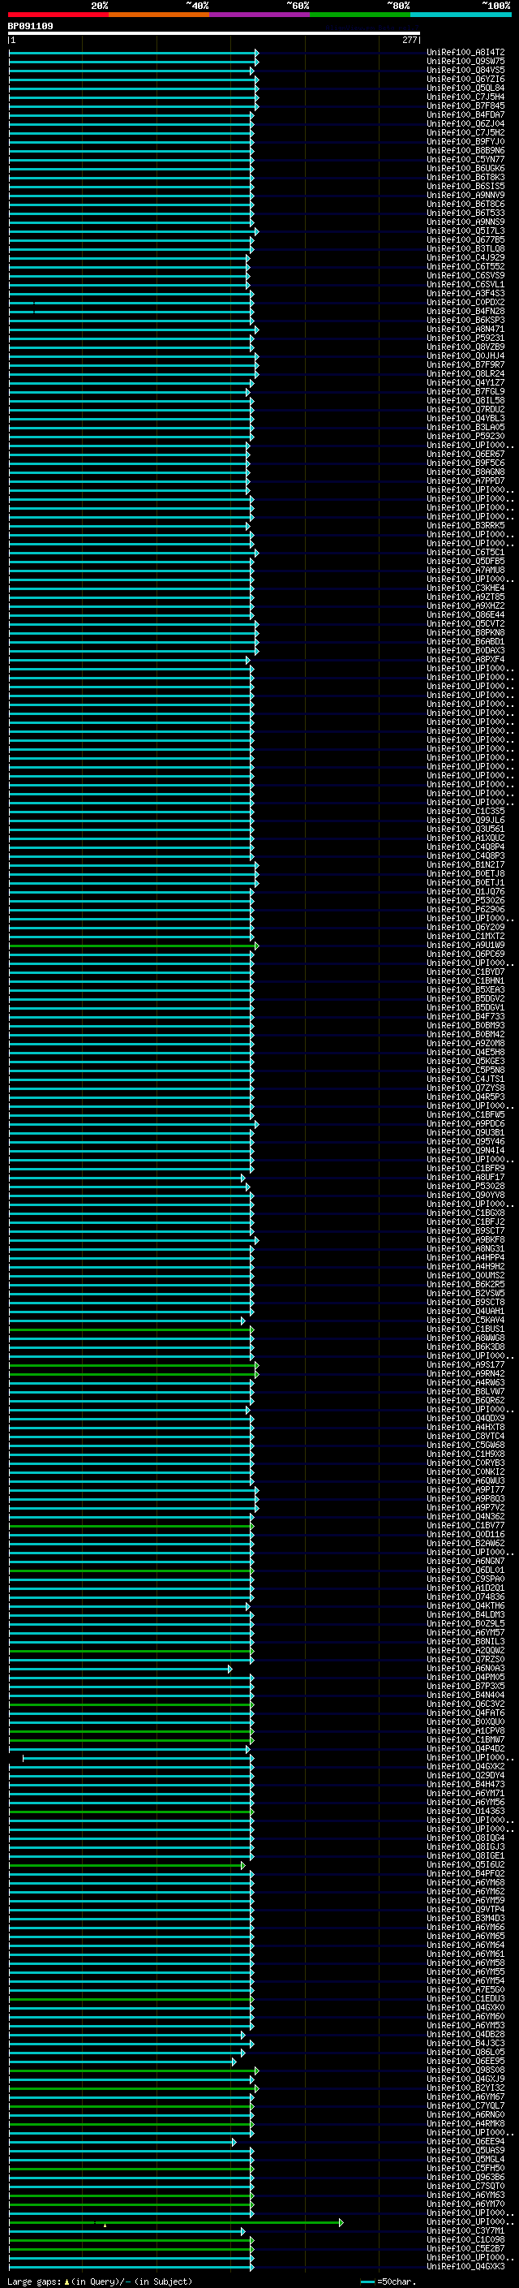Select hit UniRef100_C6SVS9
The width and height of the screenshot is (519, 2288).
click(465, 275)
